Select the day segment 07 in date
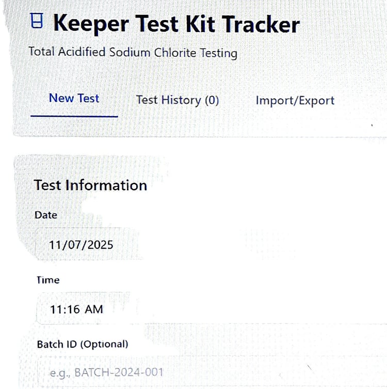This screenshot has width=387, height=389. (74, 244)
